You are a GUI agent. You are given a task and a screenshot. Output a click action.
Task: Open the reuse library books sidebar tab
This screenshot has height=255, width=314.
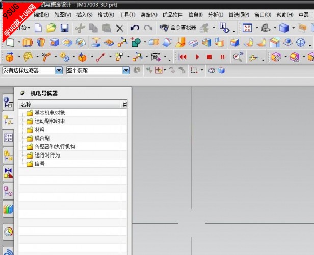pyautogui.click(x=8, y=209)
